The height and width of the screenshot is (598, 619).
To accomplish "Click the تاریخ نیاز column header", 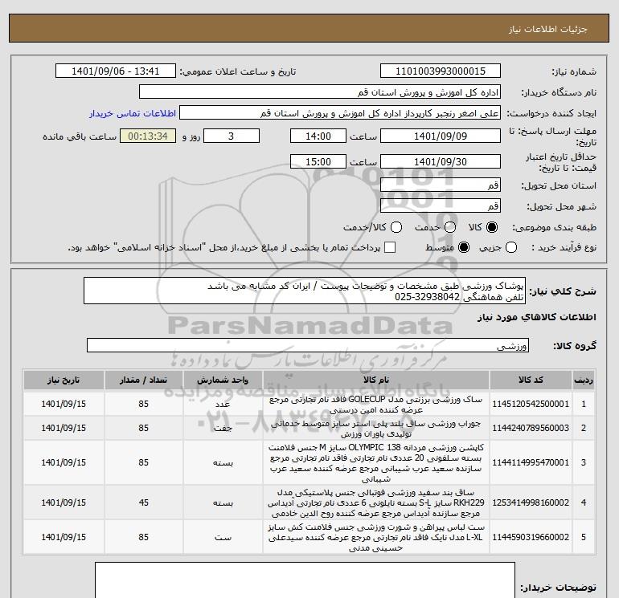I will (64, 380).
